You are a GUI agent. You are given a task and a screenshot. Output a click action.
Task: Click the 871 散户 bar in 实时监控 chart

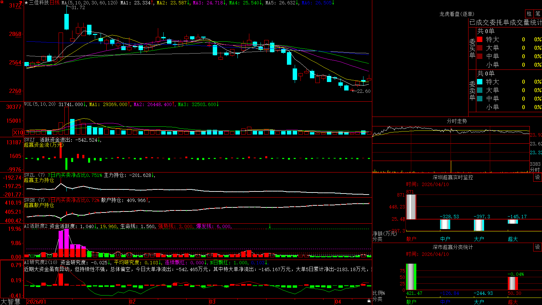(x=411, y=207)
